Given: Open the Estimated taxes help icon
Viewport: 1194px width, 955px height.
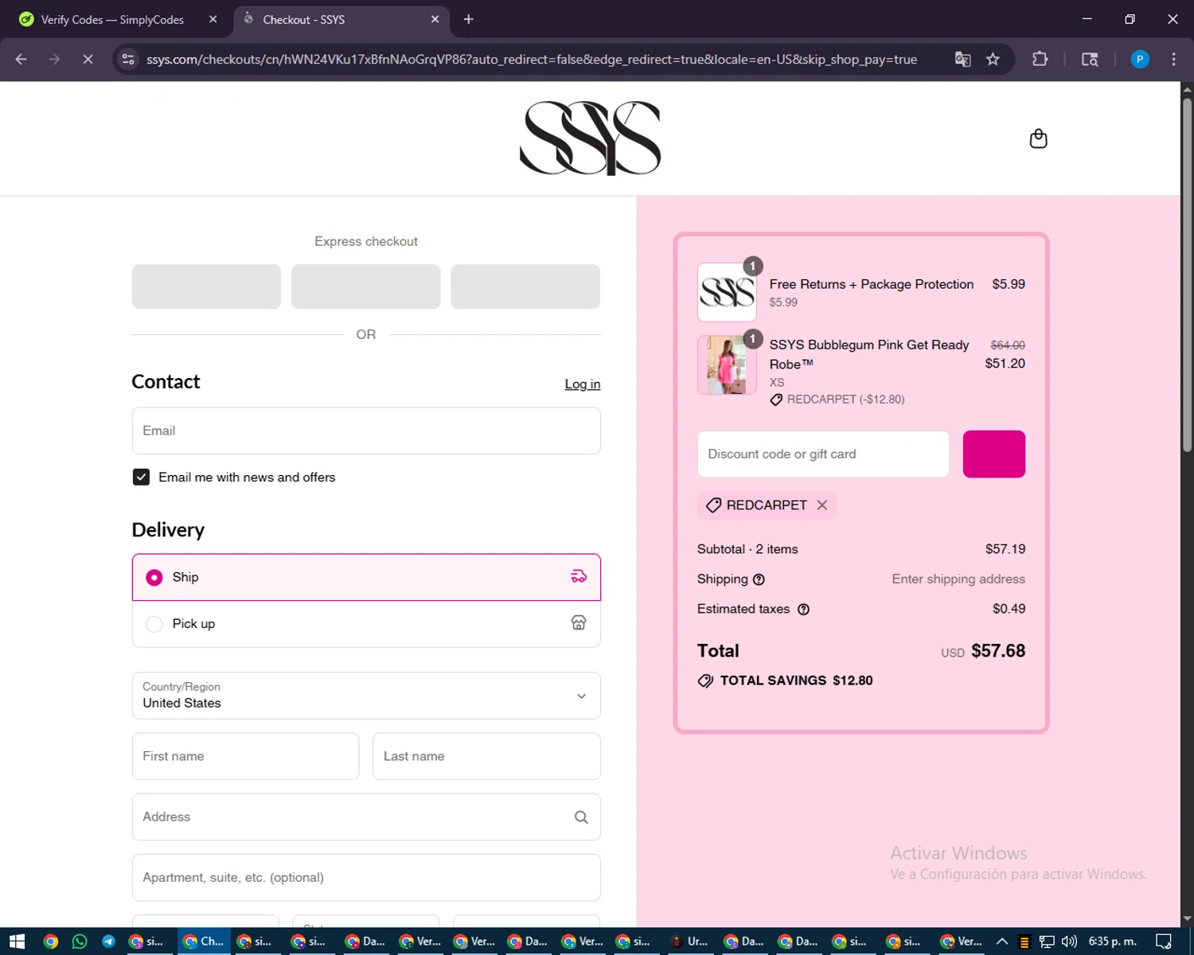Looking at the screenshot, I should point(803,610).
